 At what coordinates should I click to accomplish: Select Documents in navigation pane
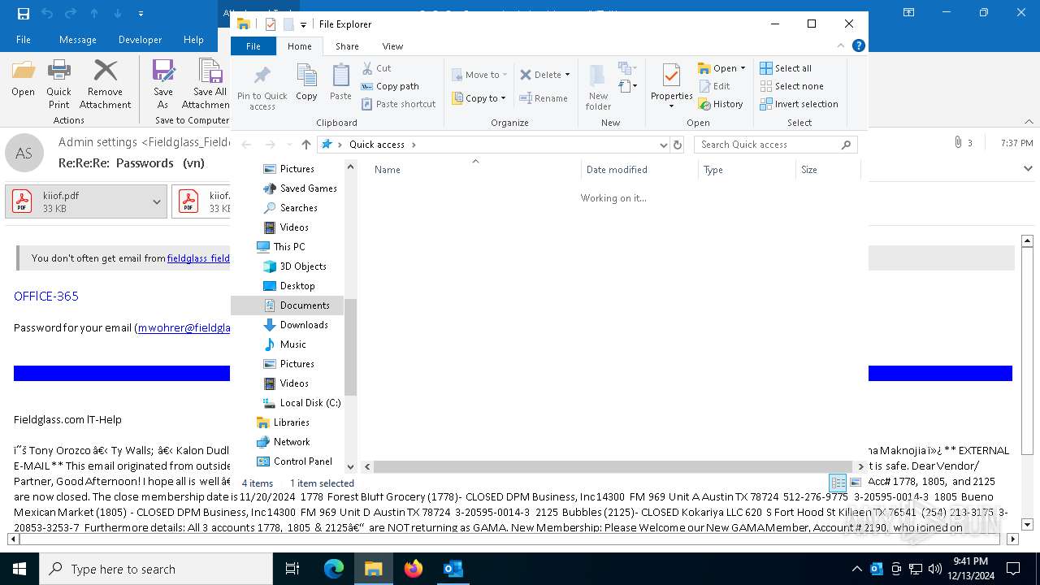(288, 305)
